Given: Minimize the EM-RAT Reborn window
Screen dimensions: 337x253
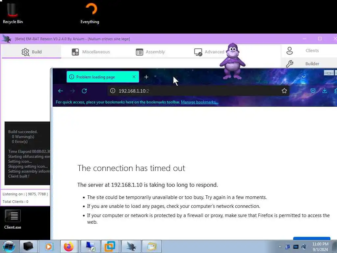Looking at the screenshot, I should (304, 39).
